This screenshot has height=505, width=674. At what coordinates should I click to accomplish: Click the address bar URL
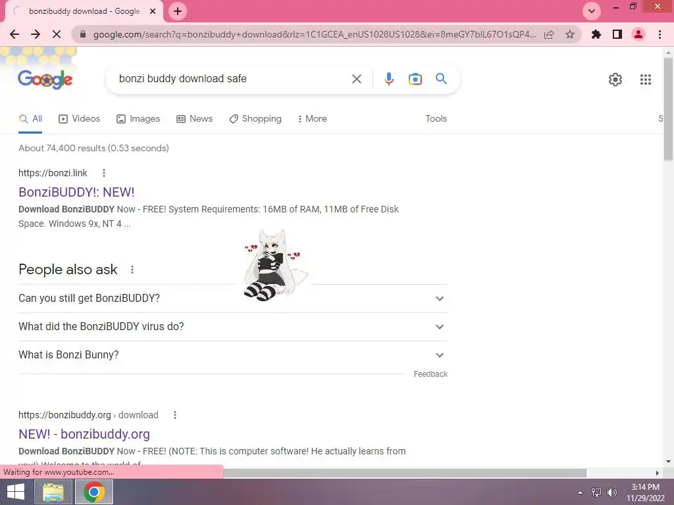click(314, 34)
